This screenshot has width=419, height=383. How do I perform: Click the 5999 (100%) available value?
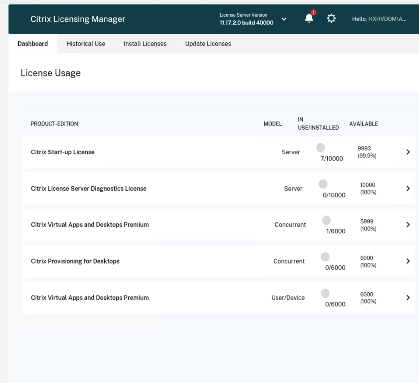[368, 225]
